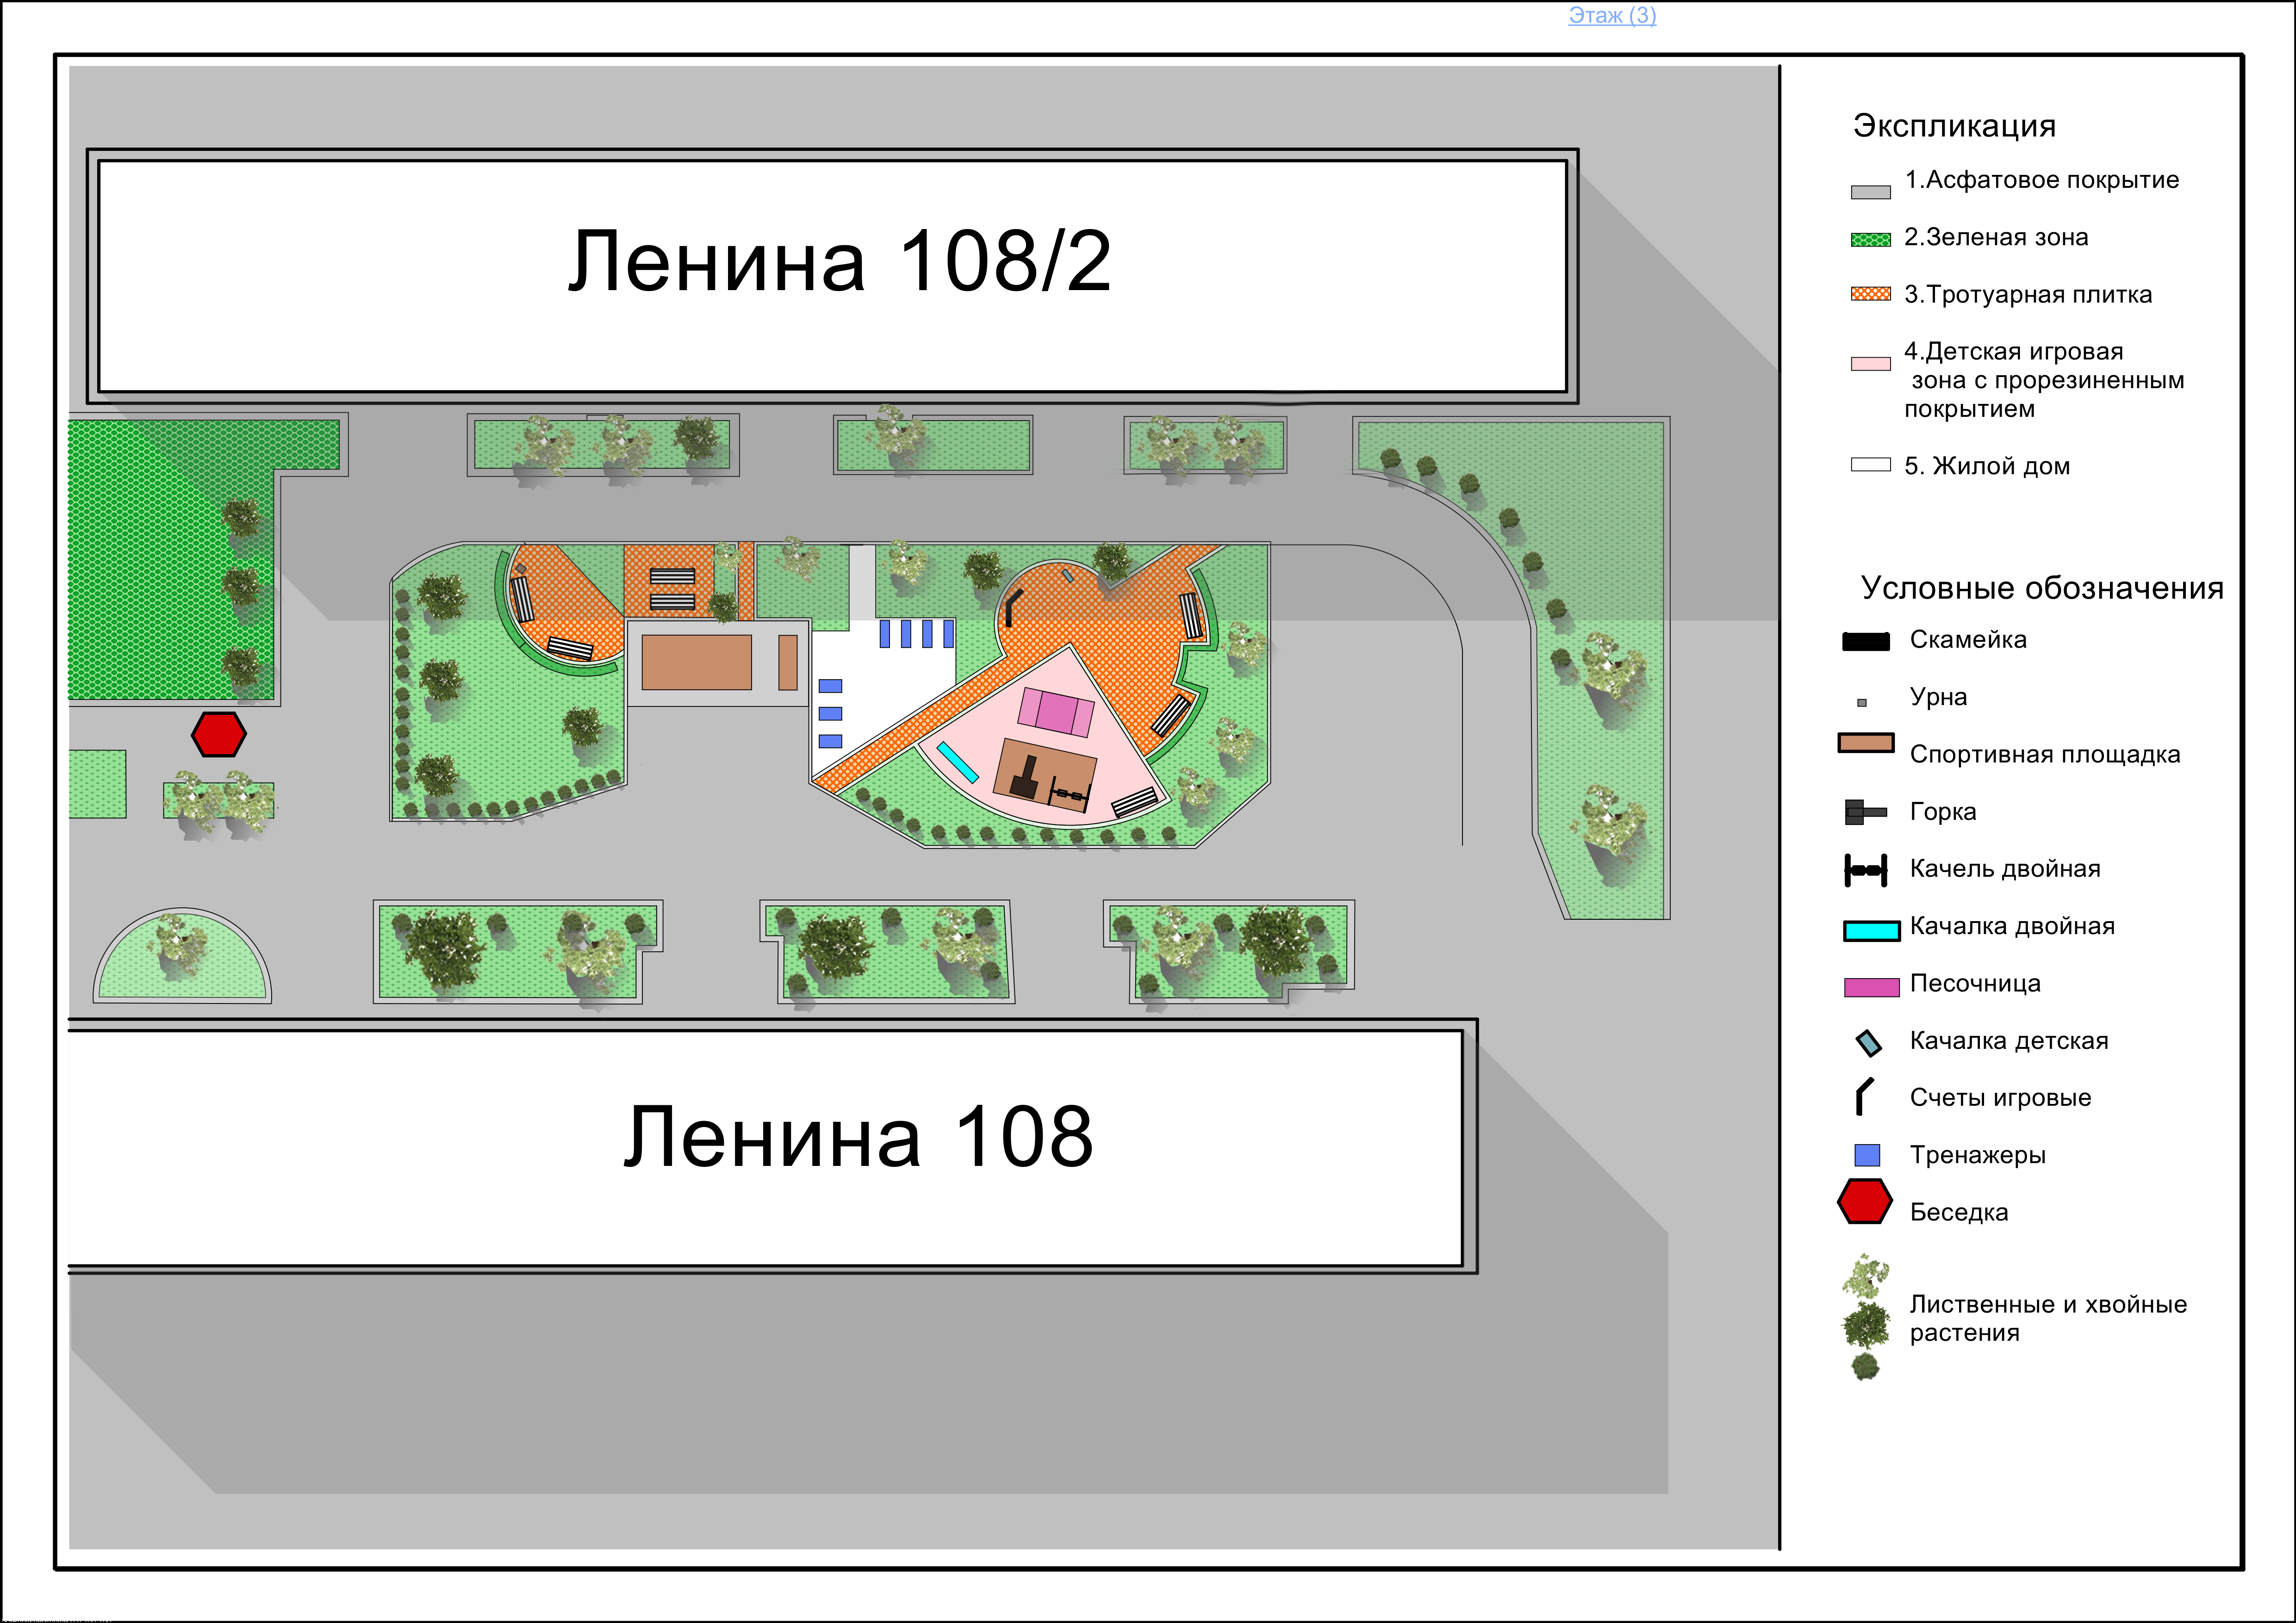Click the magenta Песочница legend symbol
This screenshot has width=2296, height=1623.
(1872, 987)
